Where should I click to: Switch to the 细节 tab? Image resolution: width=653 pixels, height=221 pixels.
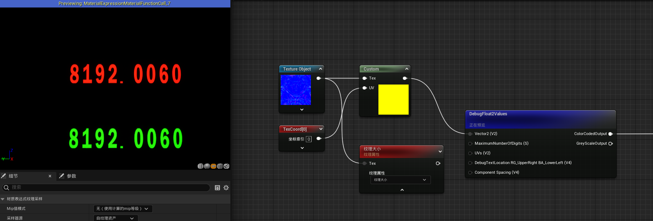point(13,176)
